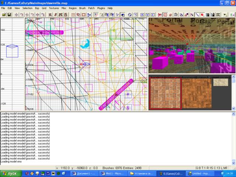
Task: Click the red scissors clipper tool icon
Action: tap(160, 15)
